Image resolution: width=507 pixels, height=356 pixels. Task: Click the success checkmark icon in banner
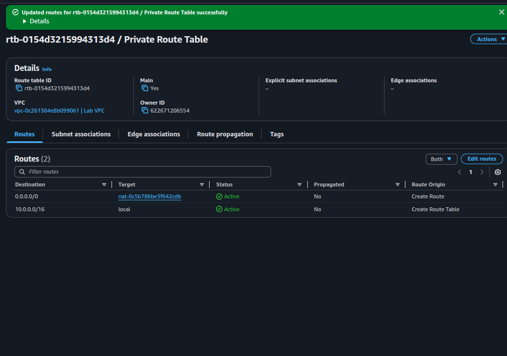(15, 12)
